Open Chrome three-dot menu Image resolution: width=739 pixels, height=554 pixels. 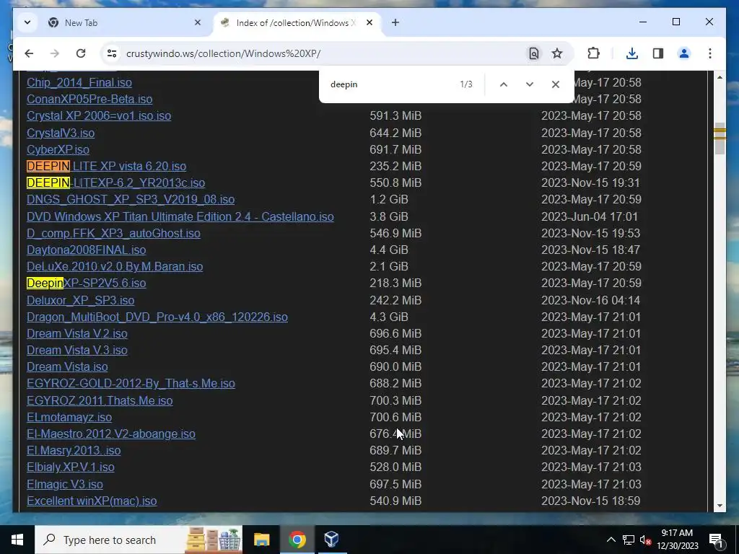(710, 53)
